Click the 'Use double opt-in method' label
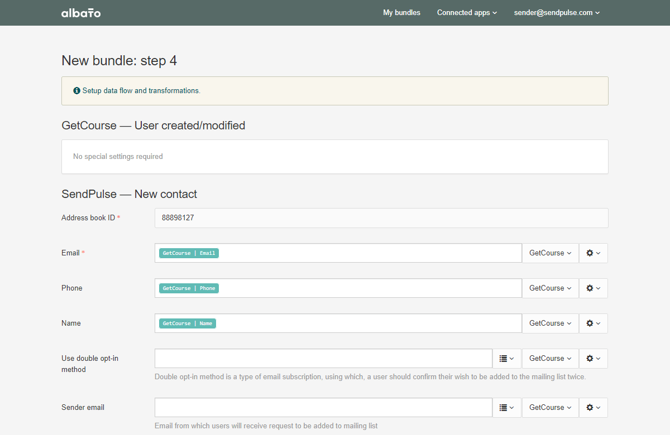 coord(89,364)
